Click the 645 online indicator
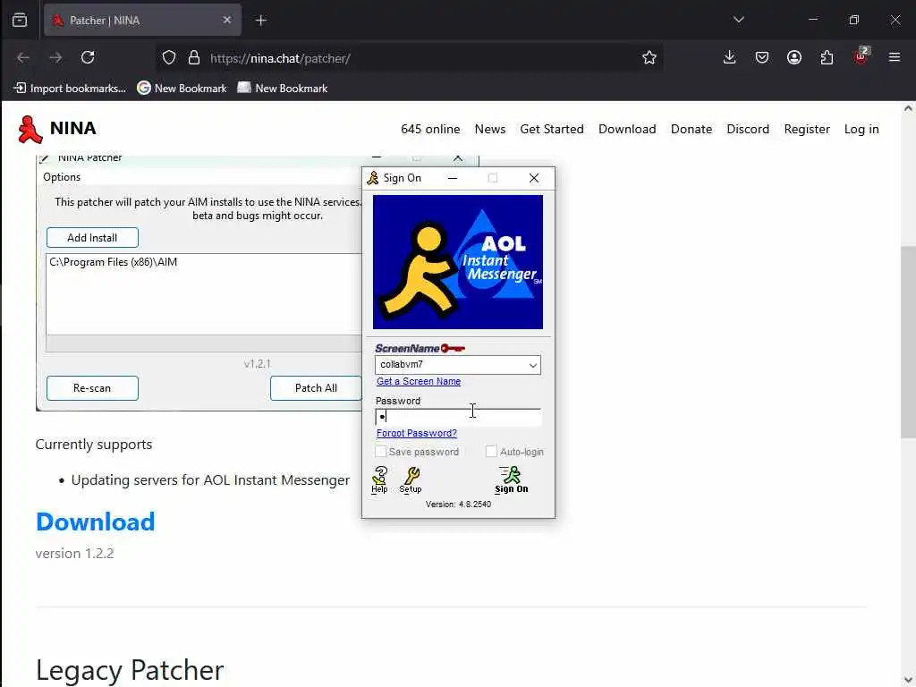Image resolution: width=916 pixels, height=687 pixels. pyautogui.click(x=430, y=129)
